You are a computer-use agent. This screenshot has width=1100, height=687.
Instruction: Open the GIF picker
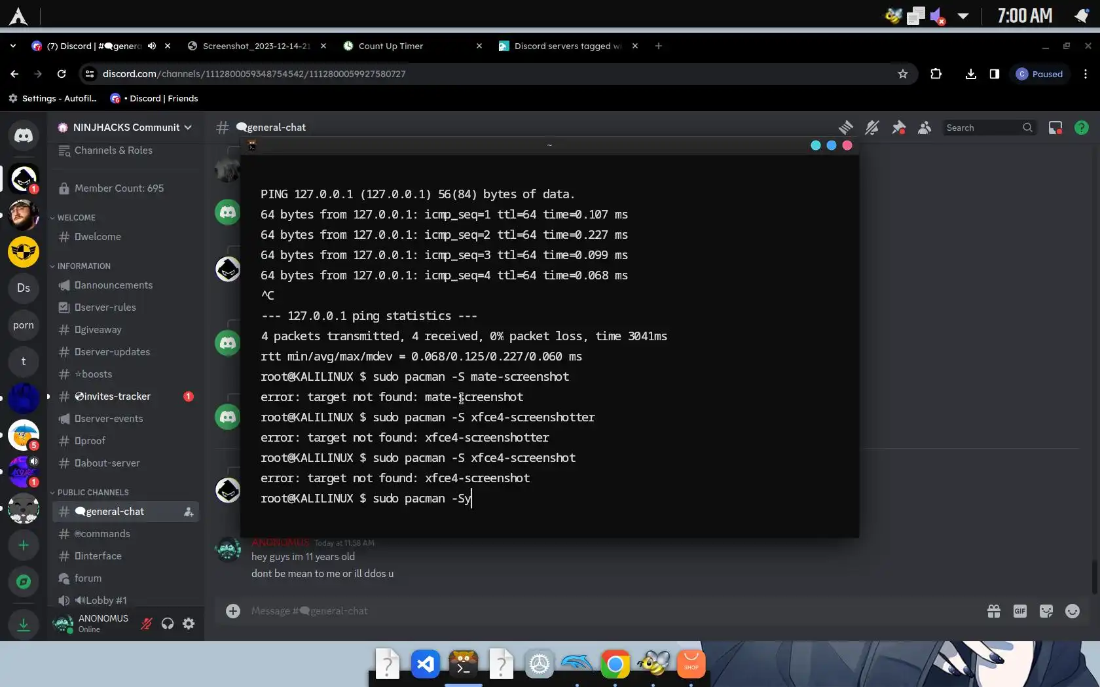(x=1020, y=611)
